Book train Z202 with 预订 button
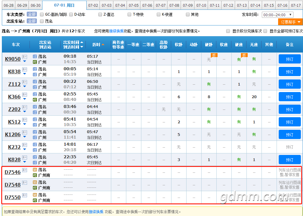This screenshot has width=303, height=216. 290,109
